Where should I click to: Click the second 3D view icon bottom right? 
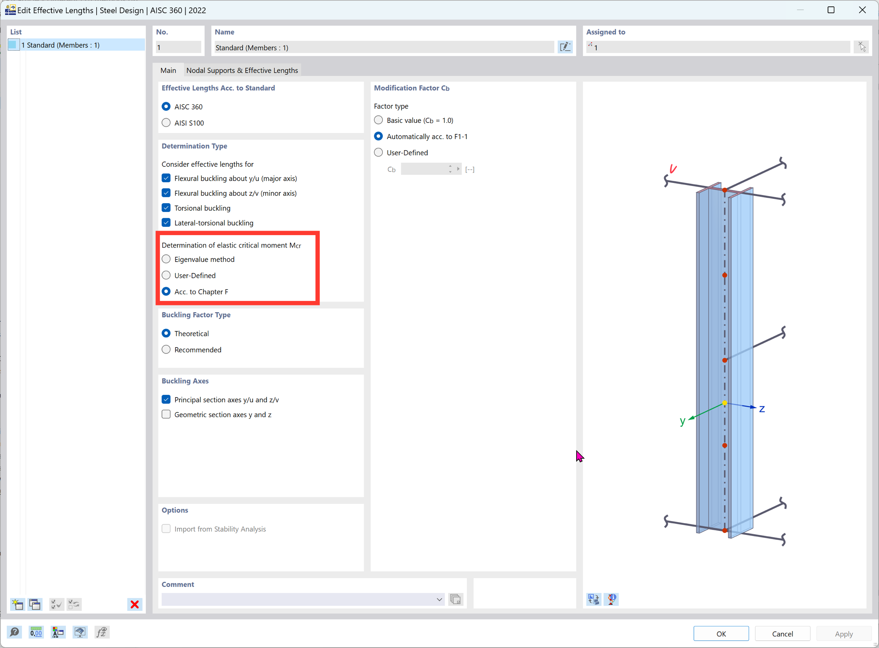pos(612,600)
